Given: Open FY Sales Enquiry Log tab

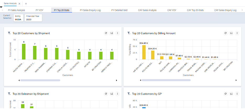Looking at the screenshot, I should coord(90,10).
